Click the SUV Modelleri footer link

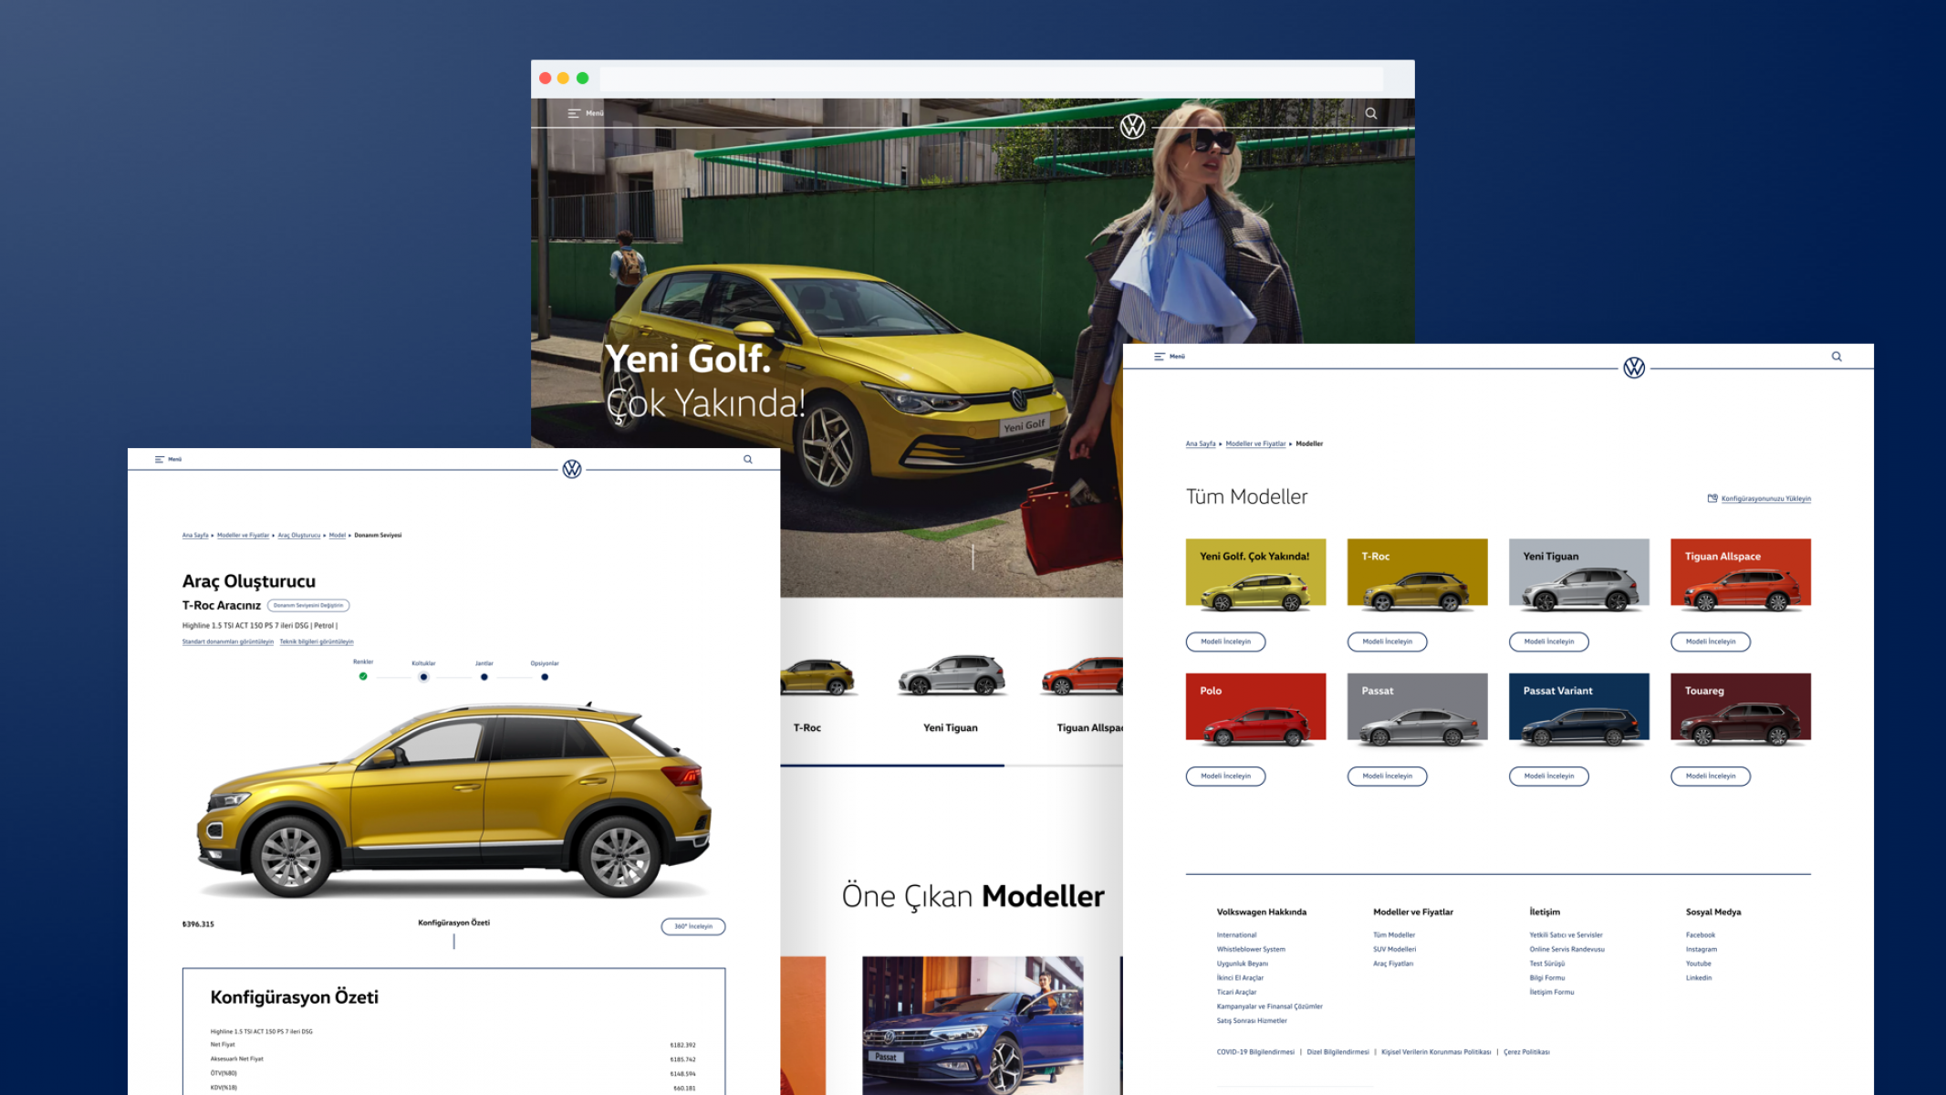tap(1394, 949)
